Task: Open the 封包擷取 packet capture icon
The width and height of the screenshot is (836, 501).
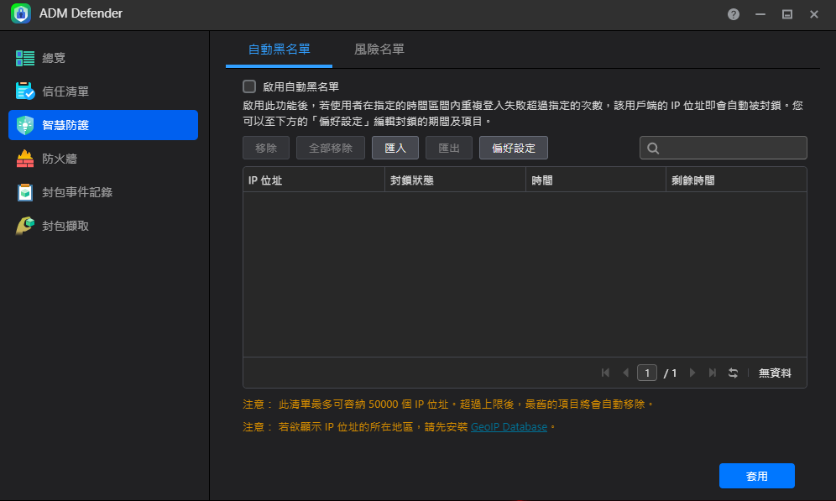Action: [x=25, y=226]
